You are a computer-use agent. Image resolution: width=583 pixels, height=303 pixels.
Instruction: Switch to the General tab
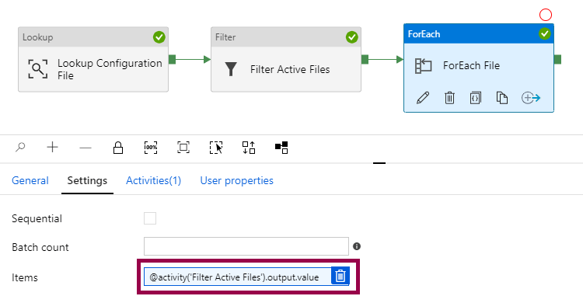pyautogui.click(x=30, y=180)
